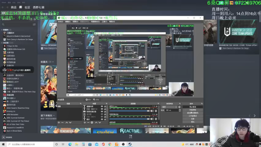The height and width of the screenshot is (147, 261).
Task: Go back in Steam navigation
Action: [x=3, y=7]
